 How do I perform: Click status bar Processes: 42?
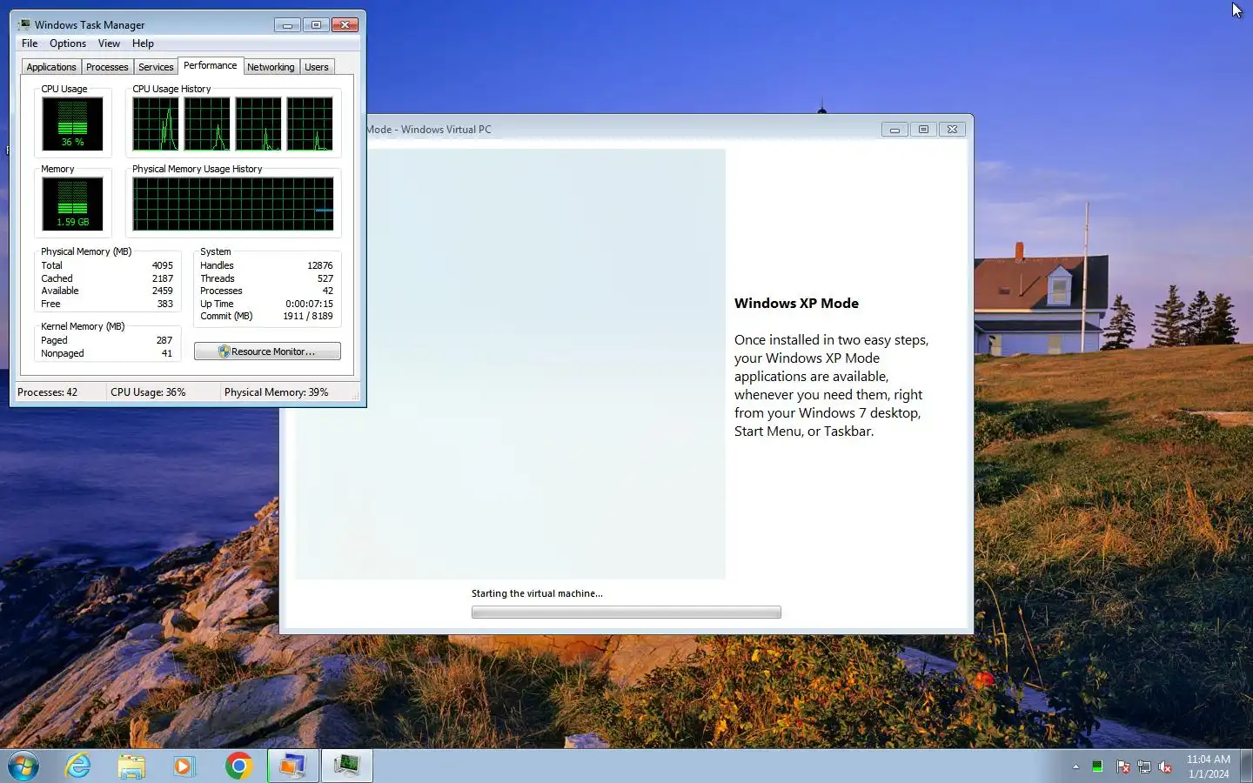tap(48, 392)
